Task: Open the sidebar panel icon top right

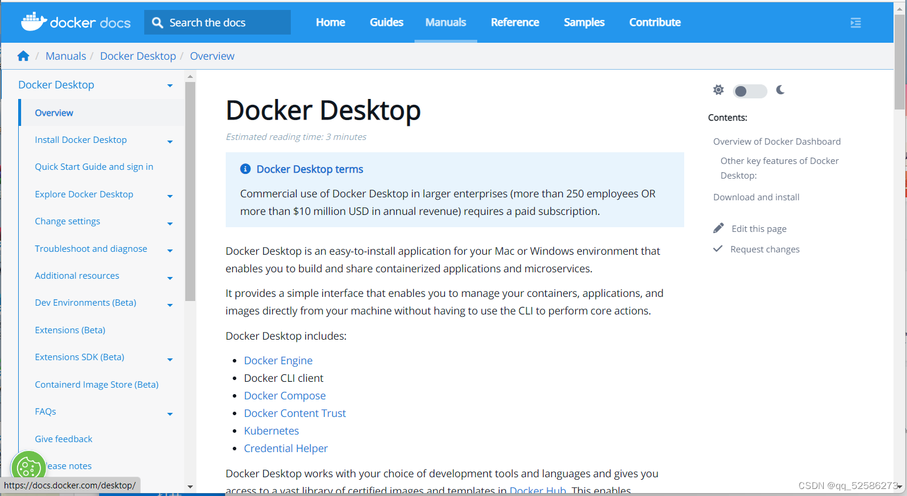Action: [855, 22]
